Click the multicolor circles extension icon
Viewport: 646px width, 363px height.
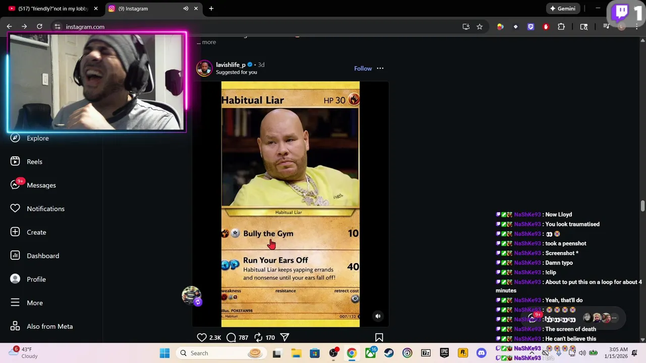coord(500,27)
